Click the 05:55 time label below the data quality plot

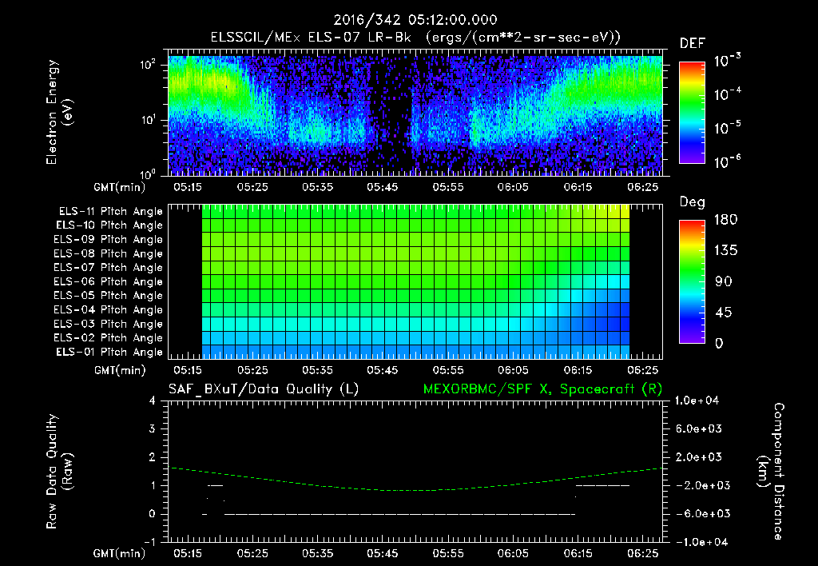(x=447, y=552)
